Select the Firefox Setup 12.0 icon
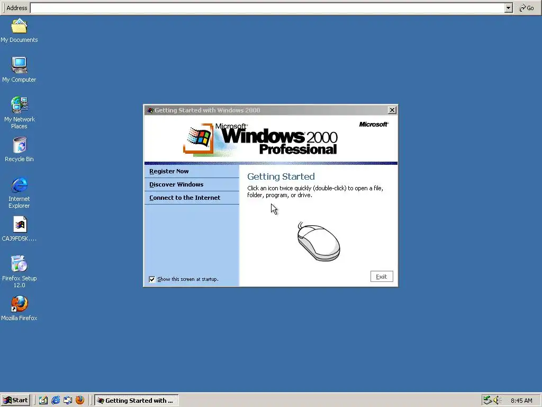 pos(20,272)
